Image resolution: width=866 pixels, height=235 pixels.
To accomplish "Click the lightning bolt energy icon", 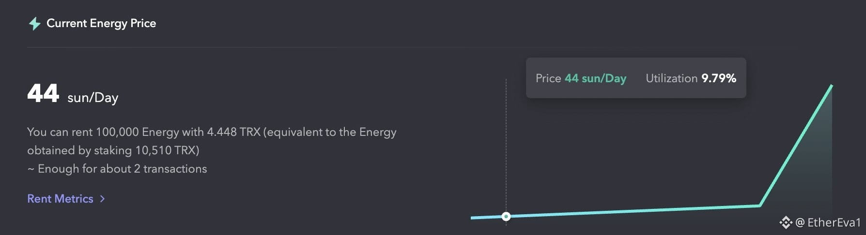I will [x=34, y=24].
